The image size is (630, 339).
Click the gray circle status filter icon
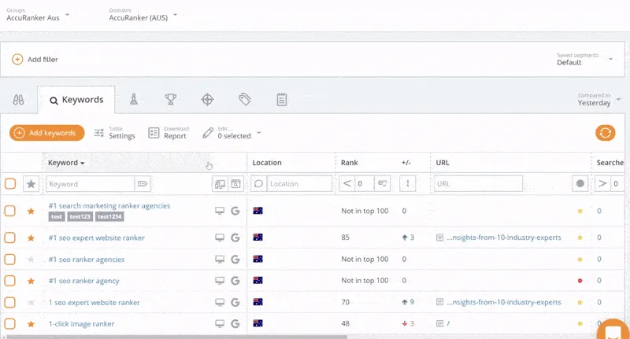coord(580,184)
